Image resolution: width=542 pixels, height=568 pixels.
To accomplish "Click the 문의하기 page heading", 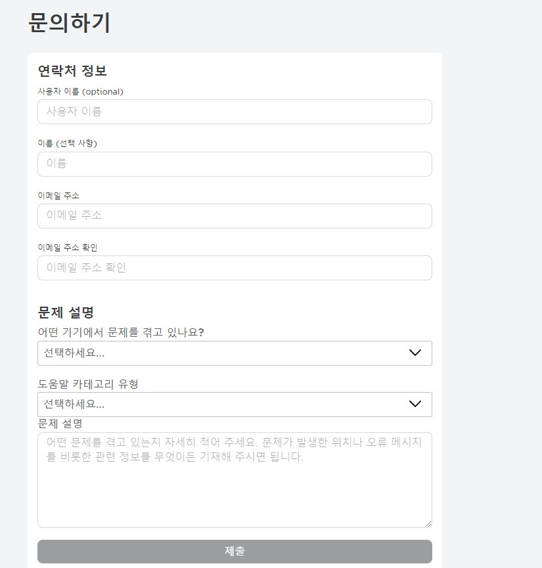I will (69, 22).
